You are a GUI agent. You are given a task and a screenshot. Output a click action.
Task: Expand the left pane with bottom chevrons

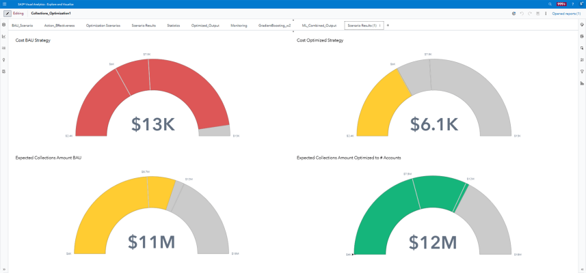(x=4, y=269)
